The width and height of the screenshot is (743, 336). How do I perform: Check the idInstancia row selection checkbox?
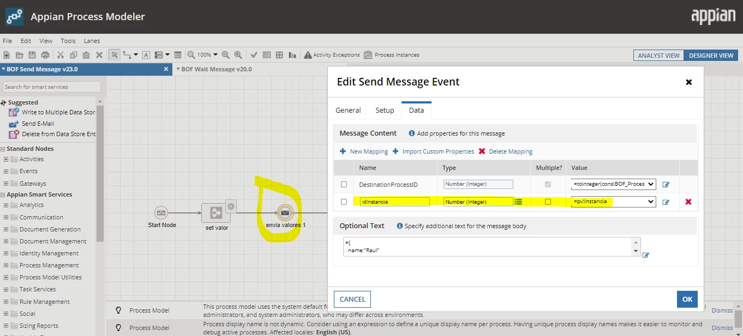point(344,201)
